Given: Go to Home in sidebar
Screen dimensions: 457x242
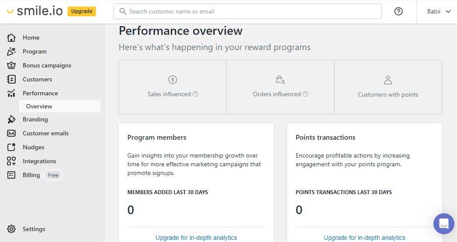Looking at the screenshot, I should (x=31, y=37).
